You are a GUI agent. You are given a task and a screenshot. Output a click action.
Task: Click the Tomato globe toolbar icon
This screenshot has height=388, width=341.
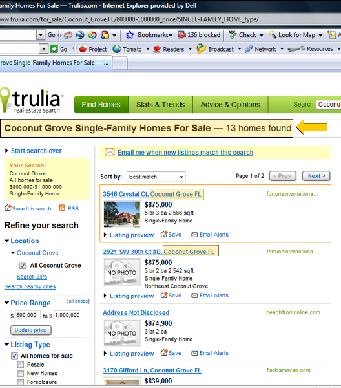point(117,49)
